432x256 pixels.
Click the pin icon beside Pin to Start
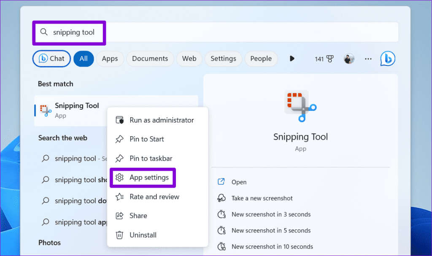tap(119, 139)
